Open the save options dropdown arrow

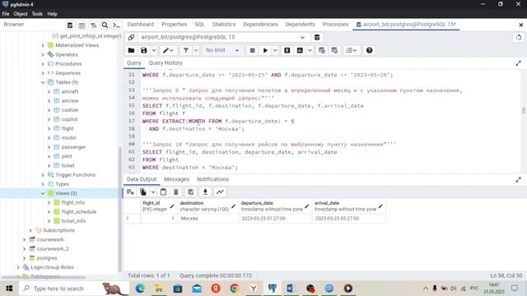pos(154,50)
